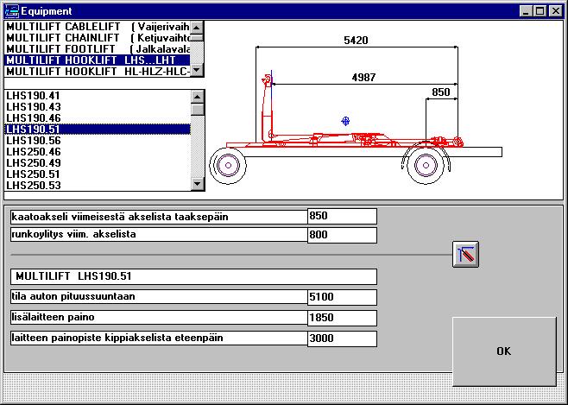Click the laitteen painopiste field 3000
568x405 pixels.
pyautogui.click(x=342, y=339)
